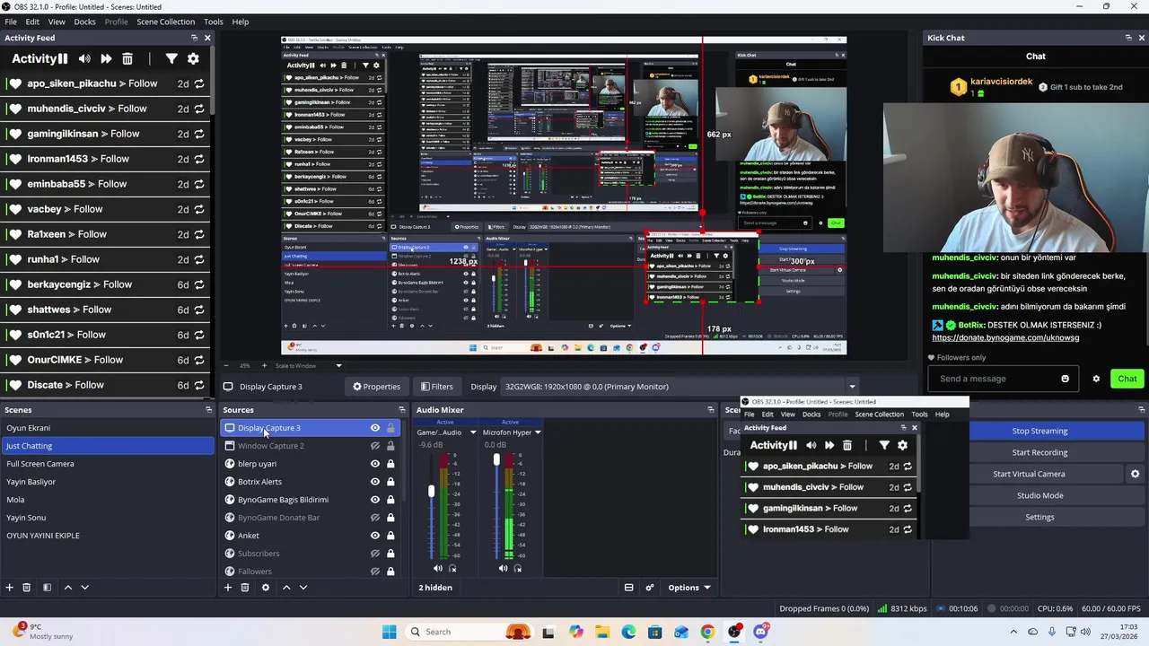Pause the activity in the floating OBS window

point(792,445)
